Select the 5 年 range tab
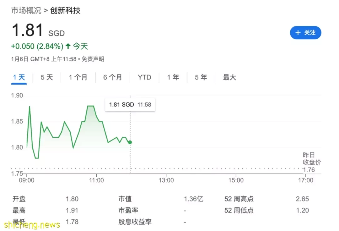This screenshot has width=339, height=231. (201, 77)
